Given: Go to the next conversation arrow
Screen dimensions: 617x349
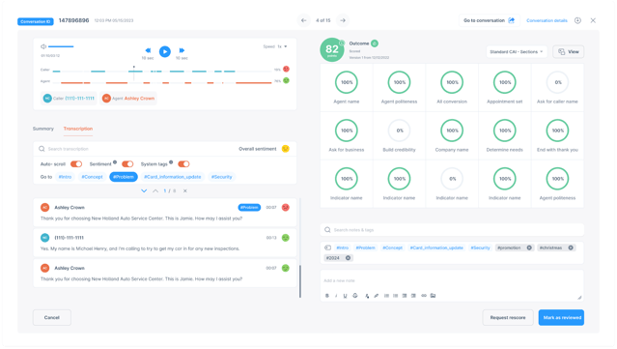Looking at the screenshot, I should (343, 20).
